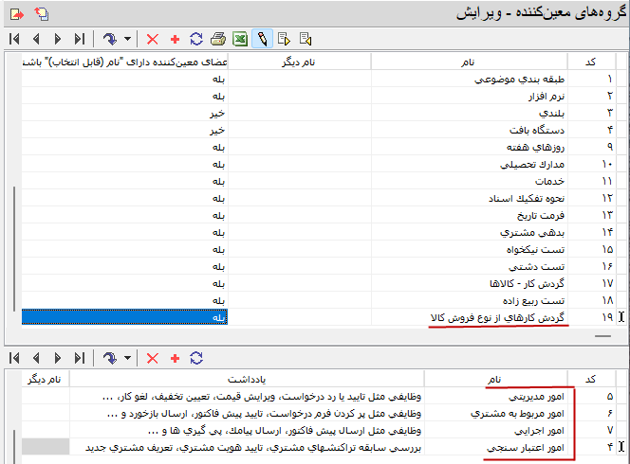Go to the first record in top toolbar
The image size is (630, 464).
tap(14, 39)
